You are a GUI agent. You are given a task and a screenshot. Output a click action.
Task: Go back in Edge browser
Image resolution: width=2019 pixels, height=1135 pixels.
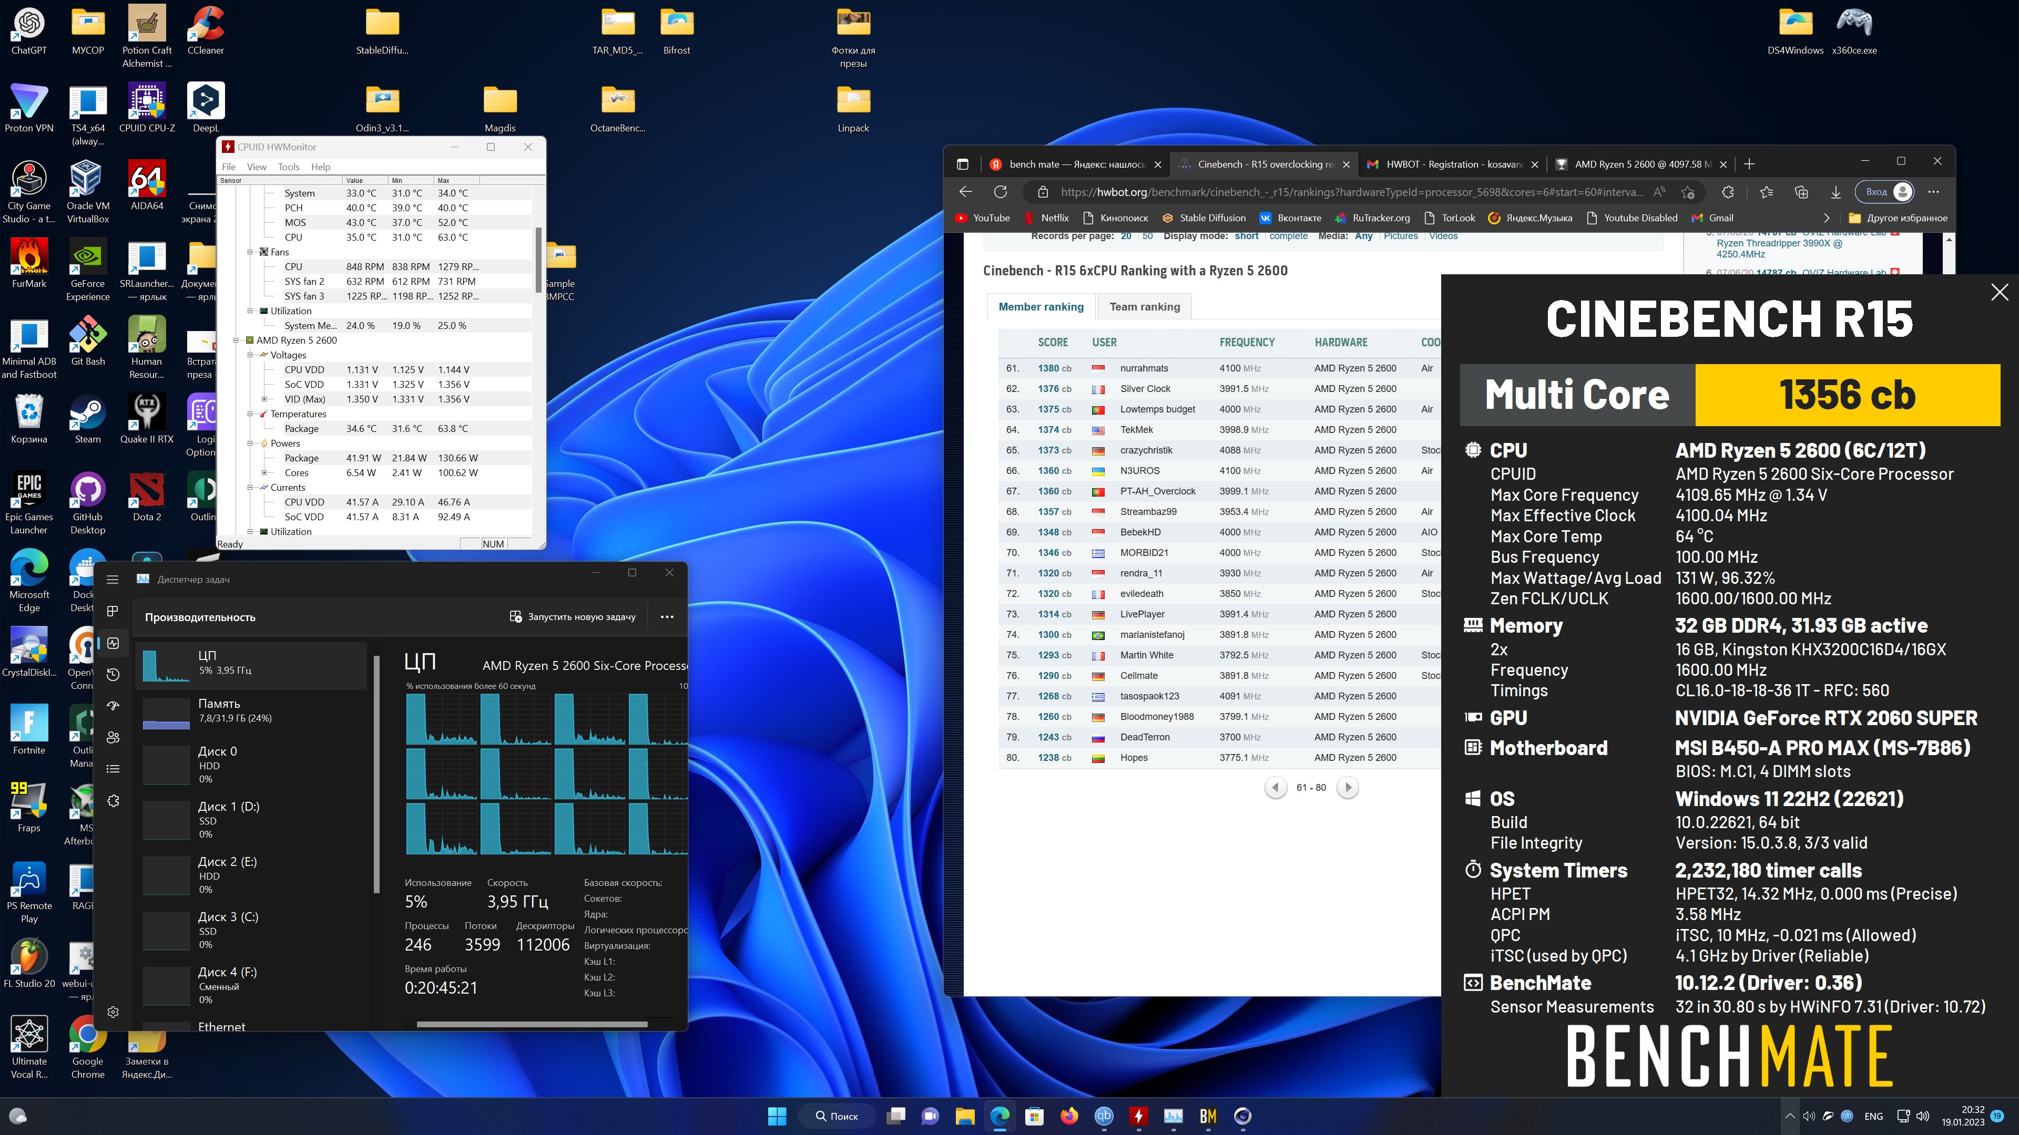point(966,192)
